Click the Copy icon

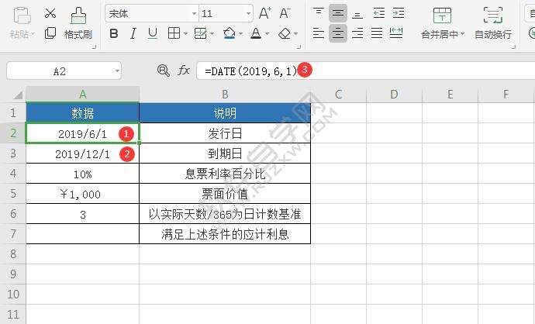point(50,33)
